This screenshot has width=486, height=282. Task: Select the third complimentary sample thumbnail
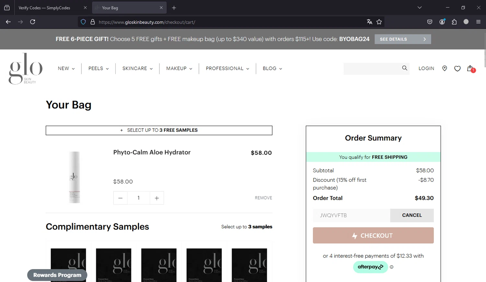159,265
